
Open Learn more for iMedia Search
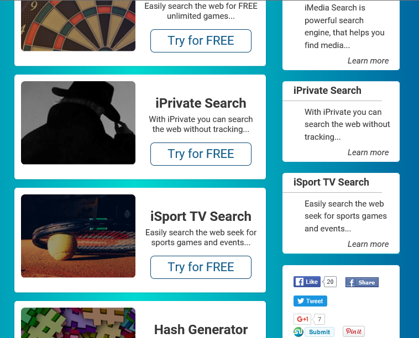point(368,61)
